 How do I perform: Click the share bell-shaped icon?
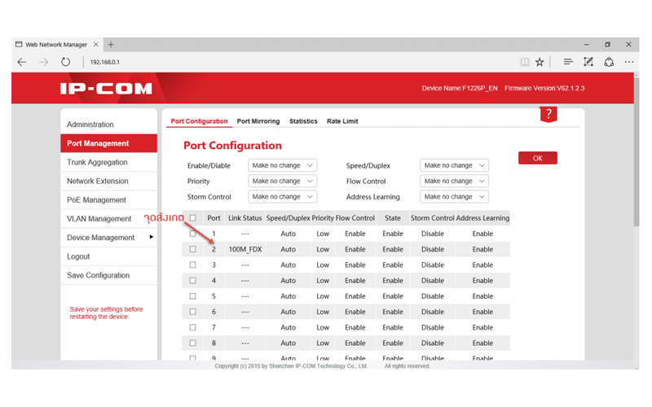coord(609,62)
